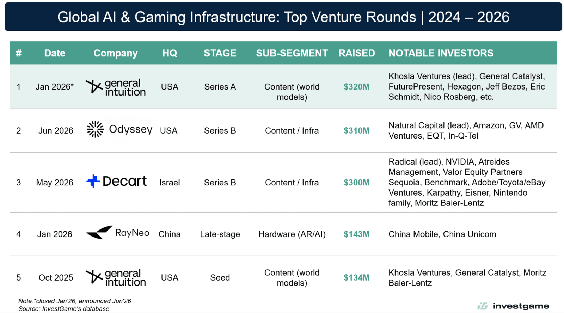This screenshot has width=564, height=313.
Task: Click the Odyssey starburst logo
Action: point(95,129)
